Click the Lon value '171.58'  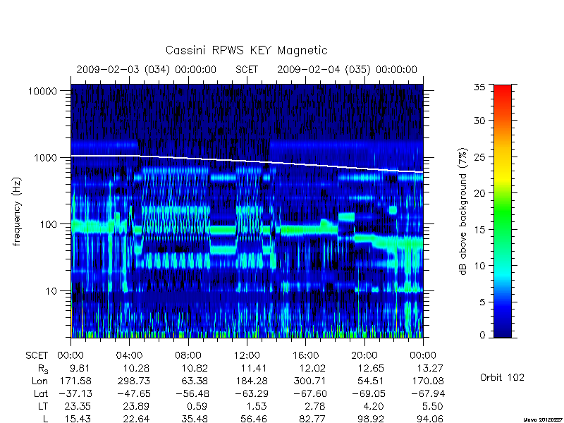(x=77, y=381)
